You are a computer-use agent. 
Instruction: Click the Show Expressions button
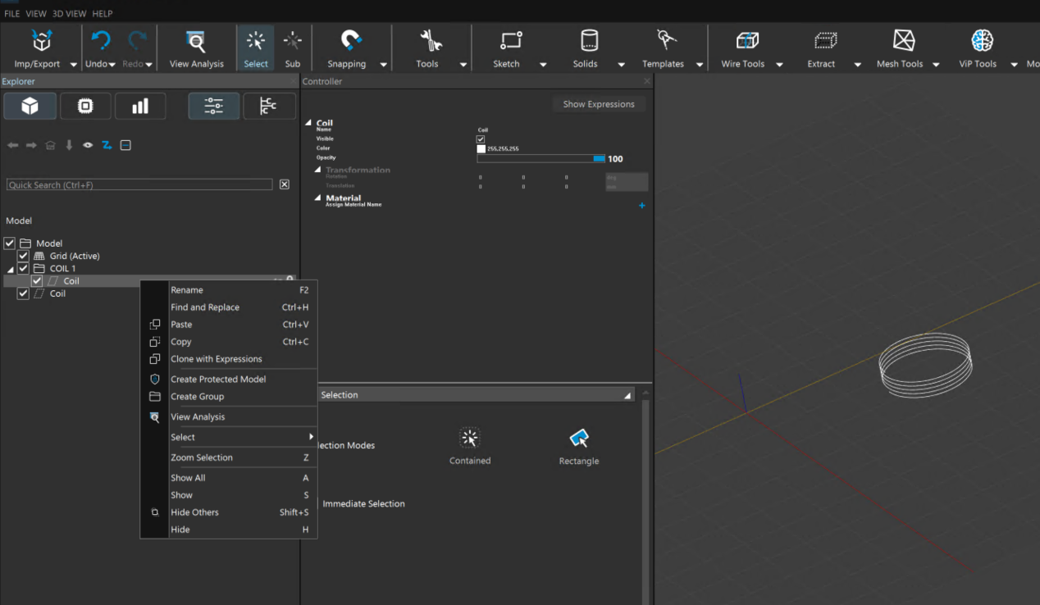click(x=598, y=104)
